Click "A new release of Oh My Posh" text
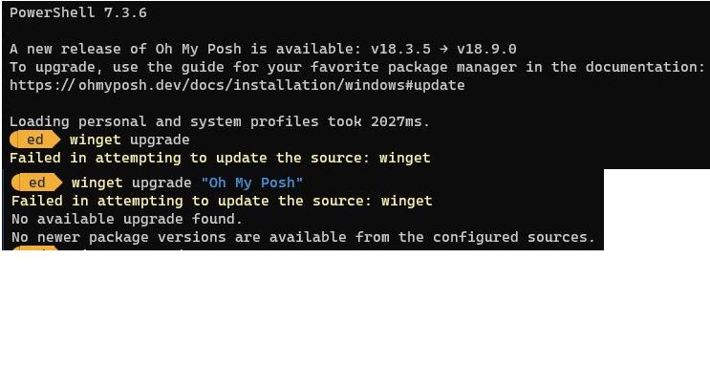The width and height of the screenshot is (710, 366). [x=125, y=49]
